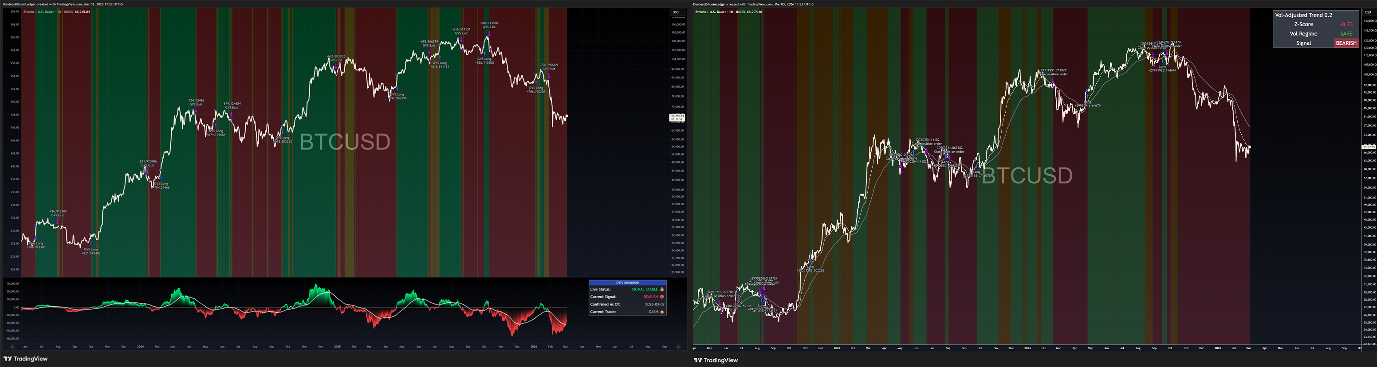Click the 'Z-Score' label
Image resolution: width=1377 pixels, height=367 pixels.
1303,24
